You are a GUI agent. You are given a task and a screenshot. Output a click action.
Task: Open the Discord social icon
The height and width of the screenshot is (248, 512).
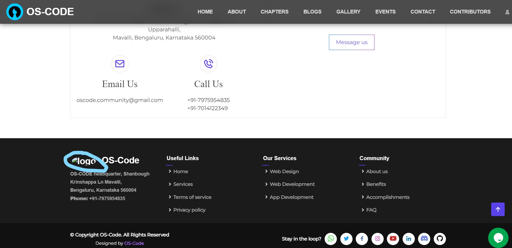[x=424, y=239]
